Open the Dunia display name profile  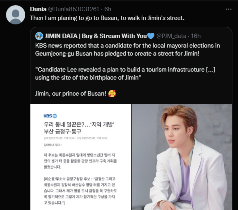tap(38, 9)
